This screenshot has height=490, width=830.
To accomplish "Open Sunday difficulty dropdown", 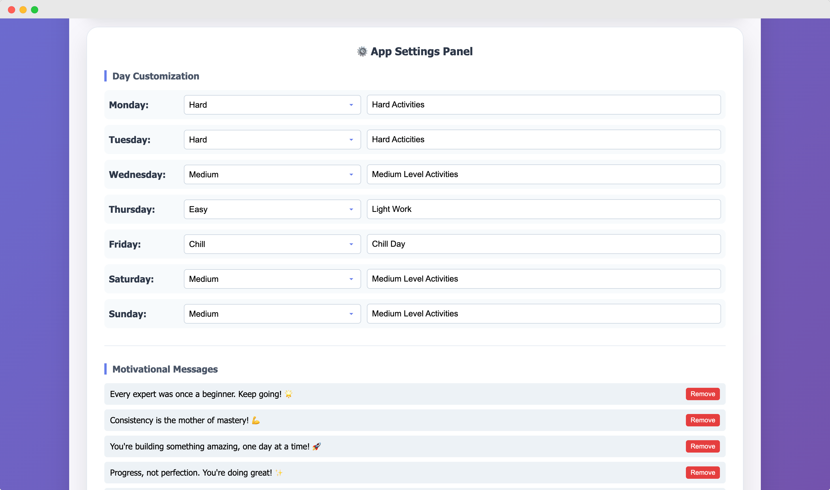I will 272,314.
